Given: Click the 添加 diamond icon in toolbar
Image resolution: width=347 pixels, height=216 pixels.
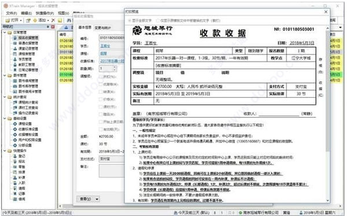Looking at the screenshot, I should coord(35,20).
